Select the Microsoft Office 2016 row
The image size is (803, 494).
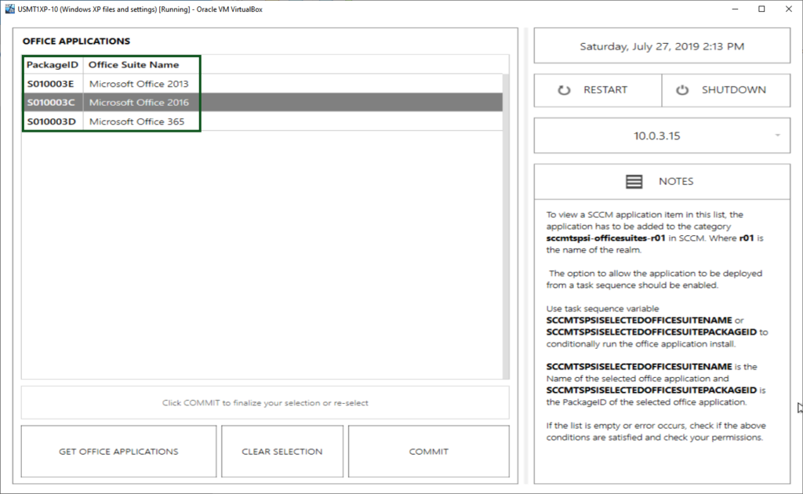click(x=139, y=103)
